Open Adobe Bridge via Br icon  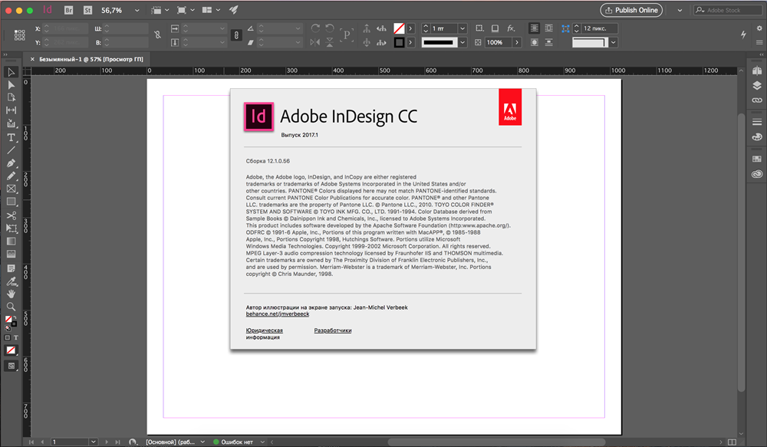pos(68,10)
